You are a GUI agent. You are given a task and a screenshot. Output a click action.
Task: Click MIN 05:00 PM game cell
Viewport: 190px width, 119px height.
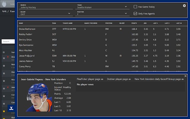coord(69,56)
